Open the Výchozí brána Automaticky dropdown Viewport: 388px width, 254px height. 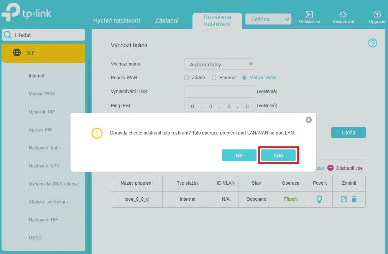tap(220, 64)
